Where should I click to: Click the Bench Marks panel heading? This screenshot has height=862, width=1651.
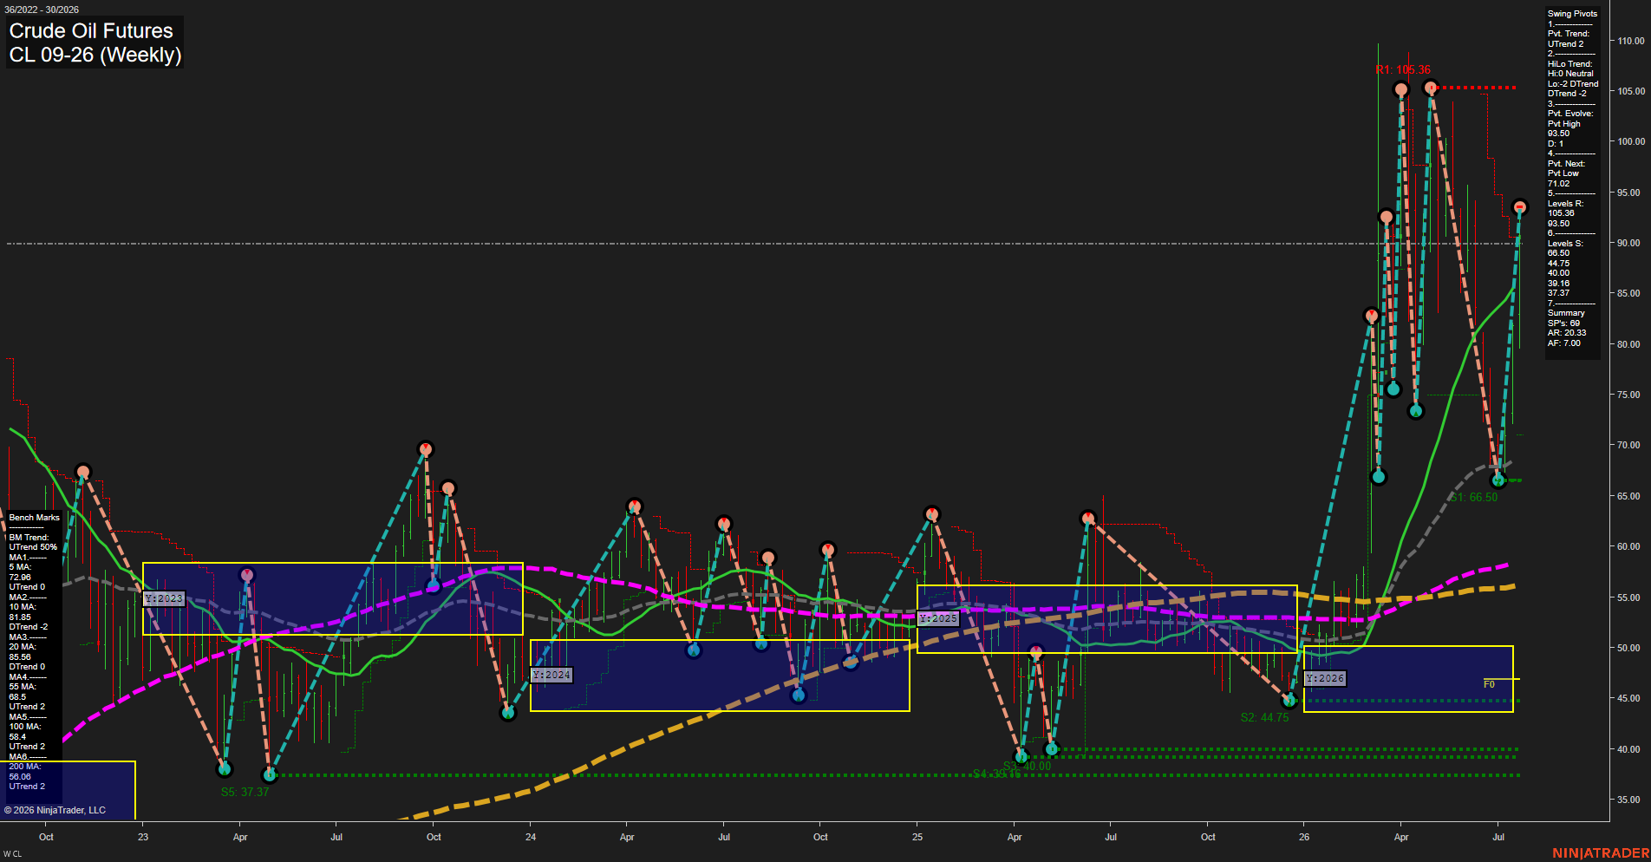coord(35,518)
